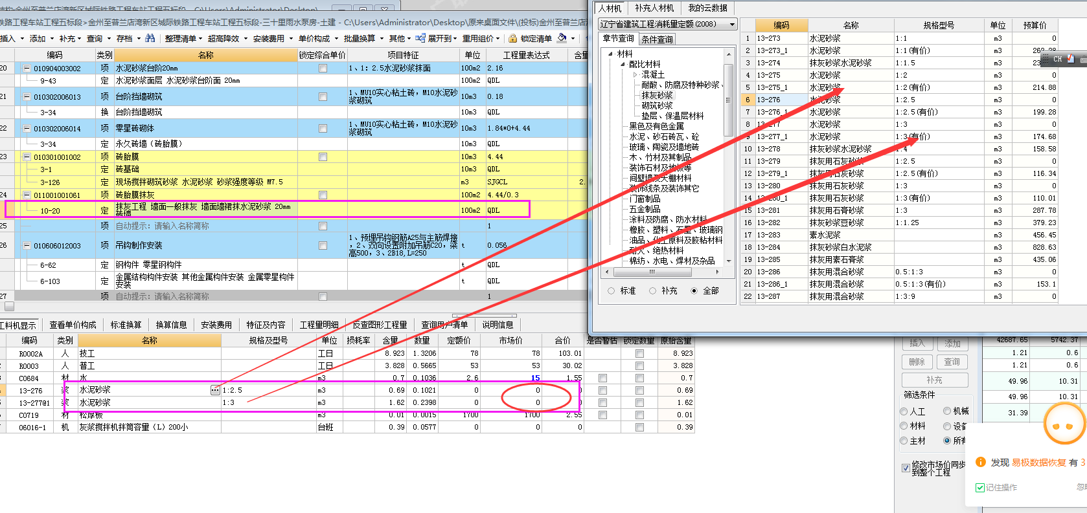Toggle lock checkbox for 零星砖砌体 row
This screenshot has width=1087, height=513.
(323, 128)
